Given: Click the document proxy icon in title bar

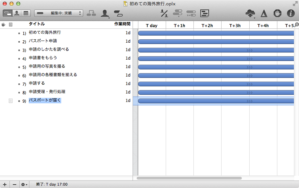Looking at the screenshot, I should tap(125, 4).
